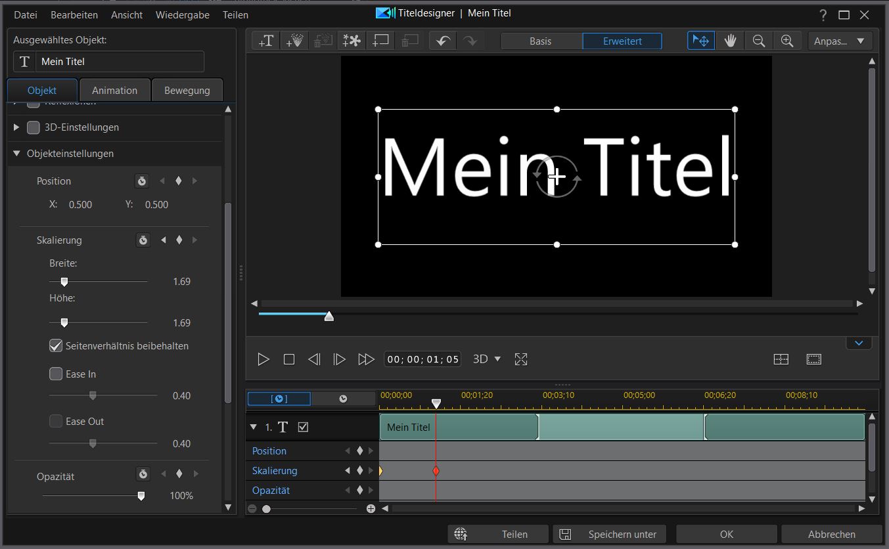Enable the 3D-Einstellungen checkbox
The width and height of the screenshot is (889, 549).
34,127
